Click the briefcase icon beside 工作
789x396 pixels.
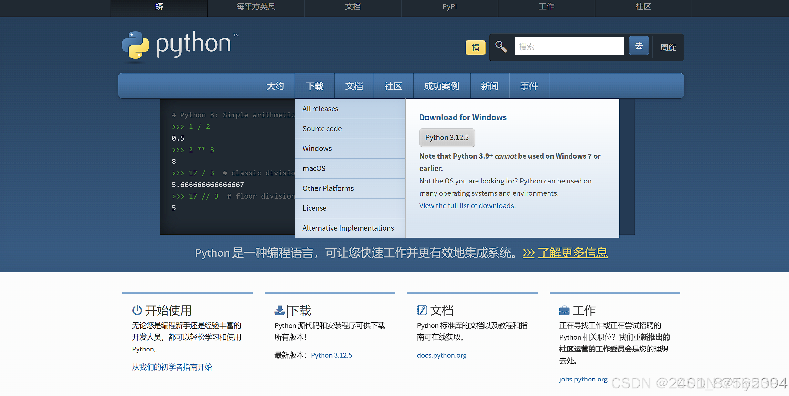pos(564,311)
